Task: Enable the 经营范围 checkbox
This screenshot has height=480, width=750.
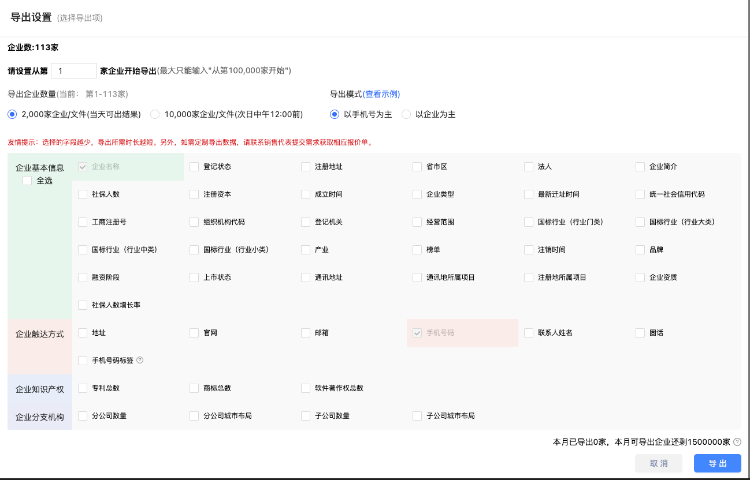Action: pos(417,222)
